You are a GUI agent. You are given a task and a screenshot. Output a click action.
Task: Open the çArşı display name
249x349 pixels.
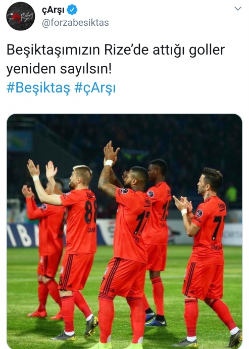coord(53,10)
